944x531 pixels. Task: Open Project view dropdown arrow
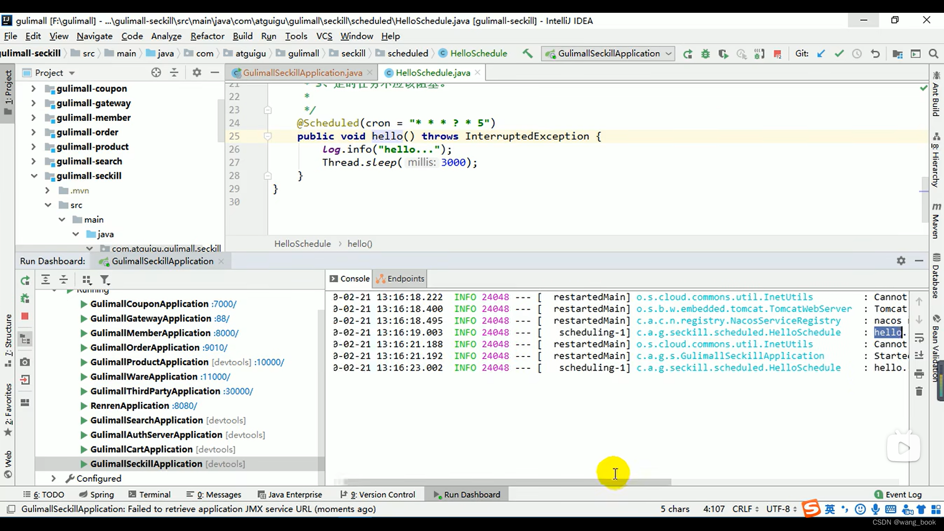click(x=72, y=73)
